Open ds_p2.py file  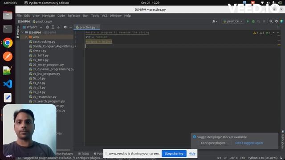(37, 83)
